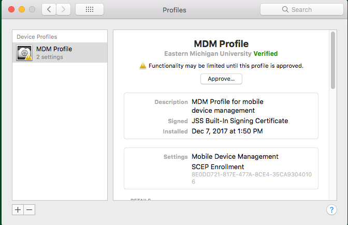This screenshot has height=225, width=348.
Task: Click the profile details scrollbar thumb
Action: [332, 61]
